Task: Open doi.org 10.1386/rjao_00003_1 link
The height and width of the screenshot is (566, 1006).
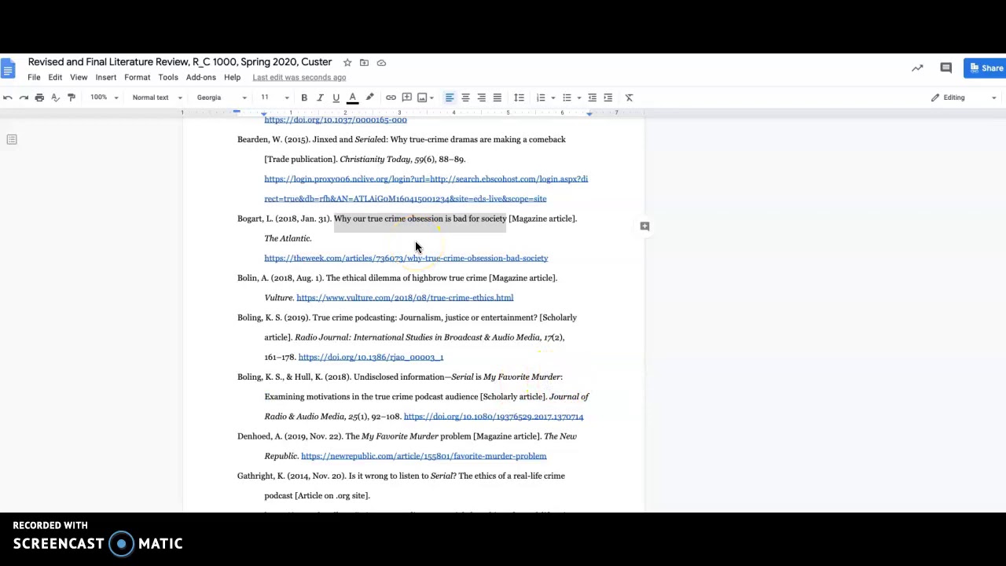Action: (371, 357)
